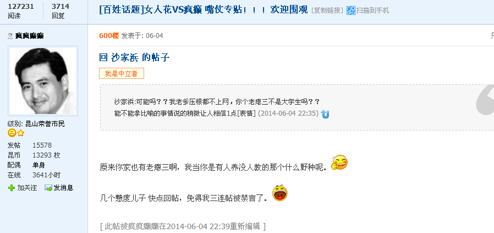Follow the user with 加关注
This screenshot has height=233, width=494.
pos(27,188)
